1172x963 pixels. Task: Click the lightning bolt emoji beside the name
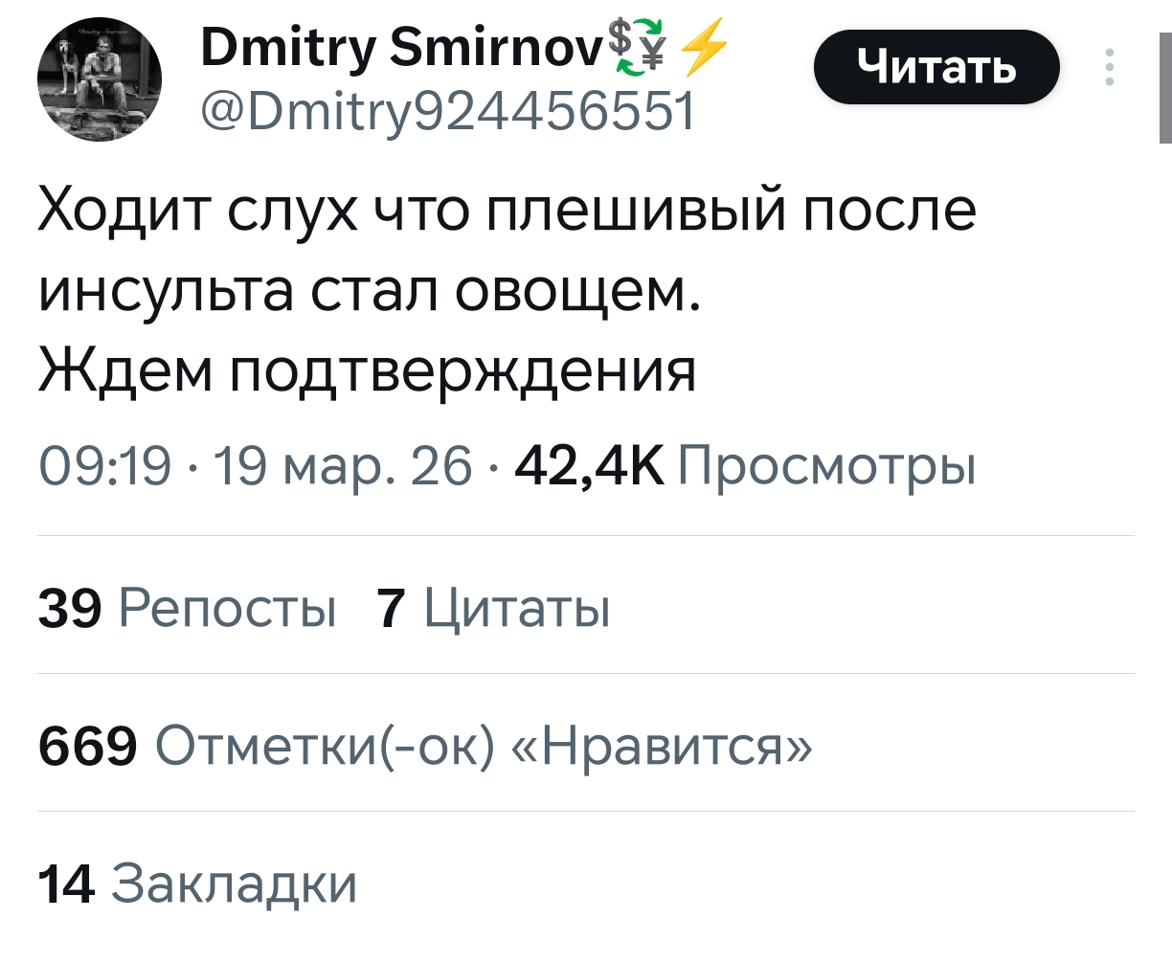(x=704, y=48)
